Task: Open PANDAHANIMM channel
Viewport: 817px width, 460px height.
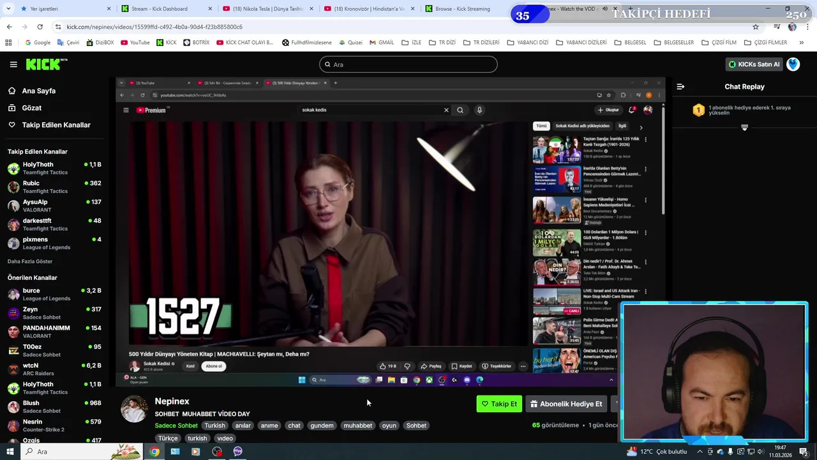Action: pos(54,332)
